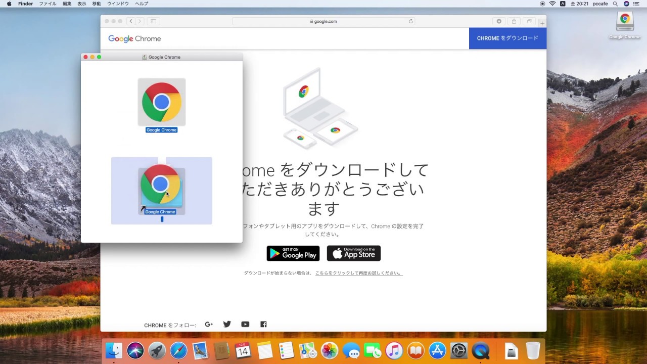This screenshot has height=364, width=647.
Task: Click laptop and devices illustration on Chrome page
Action: pos(320,108)
